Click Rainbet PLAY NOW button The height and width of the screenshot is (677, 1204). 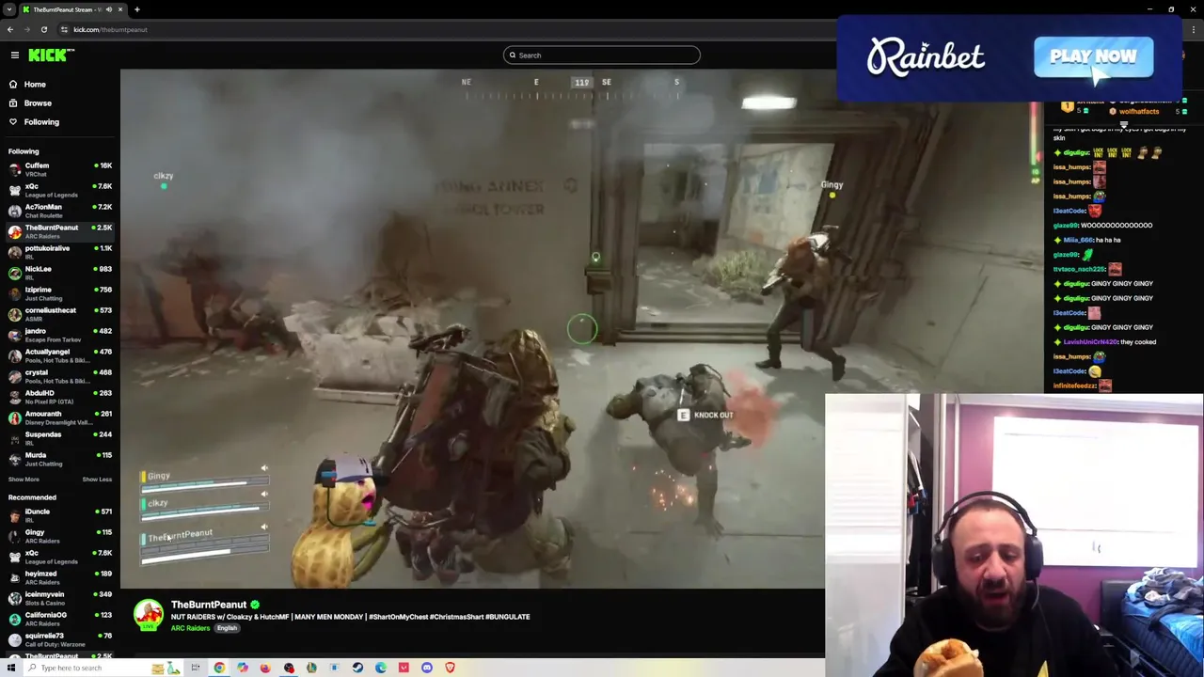pyautogui.click(x=1093, y=56)
